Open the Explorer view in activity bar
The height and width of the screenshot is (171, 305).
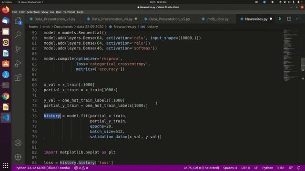click(18, 21)
